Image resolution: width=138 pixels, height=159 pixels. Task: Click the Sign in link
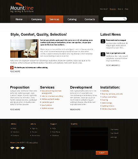(x=120, y=9)
